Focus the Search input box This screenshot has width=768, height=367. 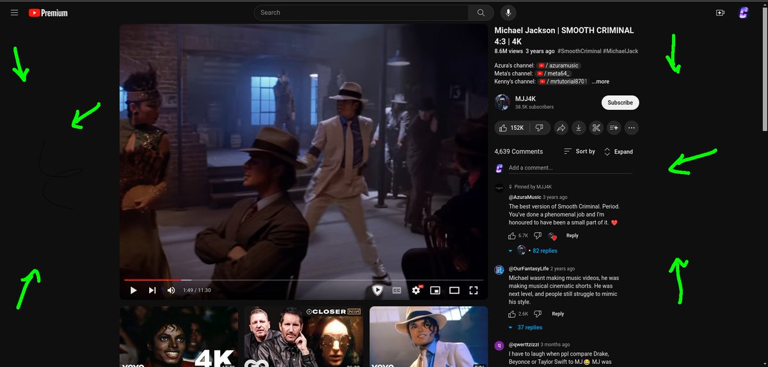[x=362, y=12]
